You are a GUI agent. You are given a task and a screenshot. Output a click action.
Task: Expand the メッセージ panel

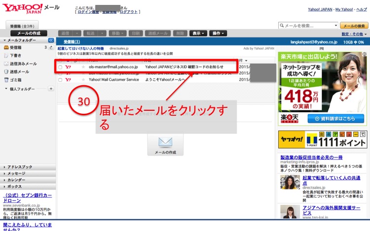(x=28, y=173)
